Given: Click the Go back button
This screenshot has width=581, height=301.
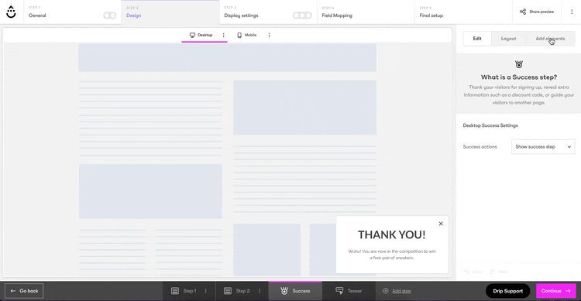Looking at the screenshot, I should [x=24, y=291].
